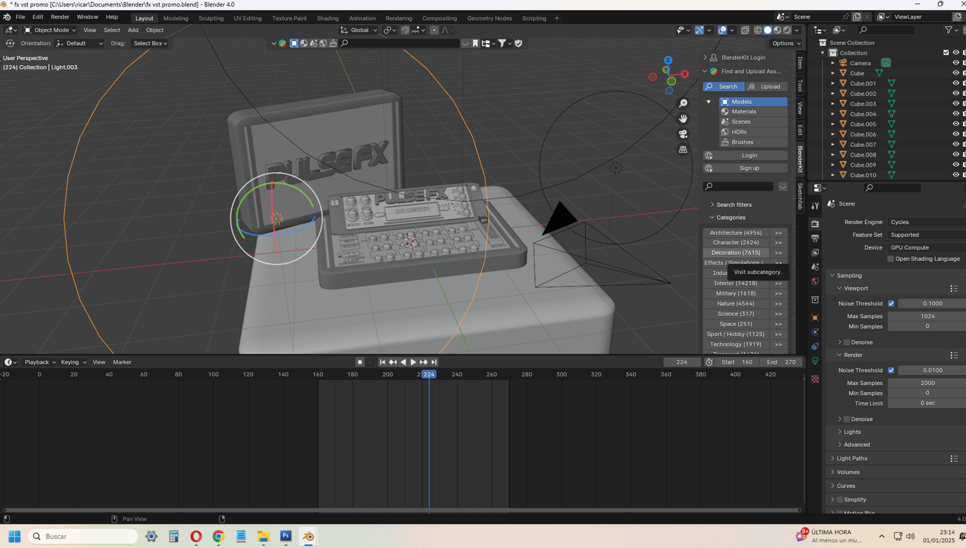Hide the Camera object with eye icon
Viewport: 966px width, 548px height.
[956, 63]
